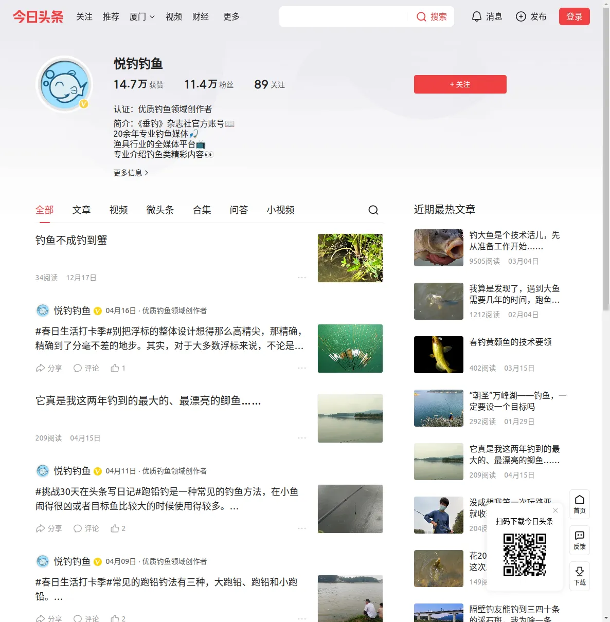Switch to the 微头条 tab
610x622 pixels.
(160, 210)
